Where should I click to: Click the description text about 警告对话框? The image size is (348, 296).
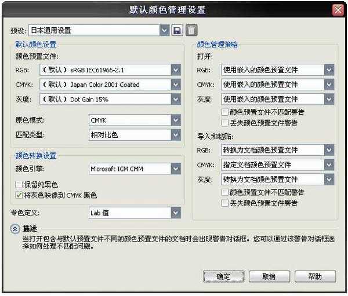point(179,242)
